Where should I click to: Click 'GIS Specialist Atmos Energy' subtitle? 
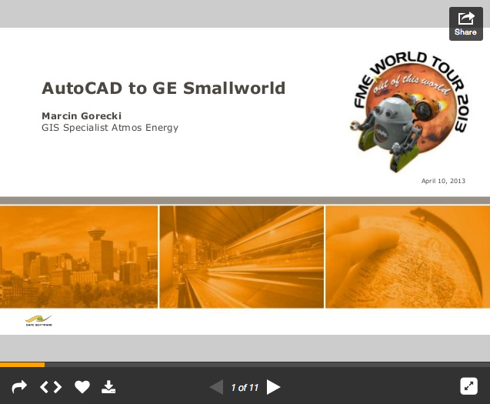click(110, 128)
